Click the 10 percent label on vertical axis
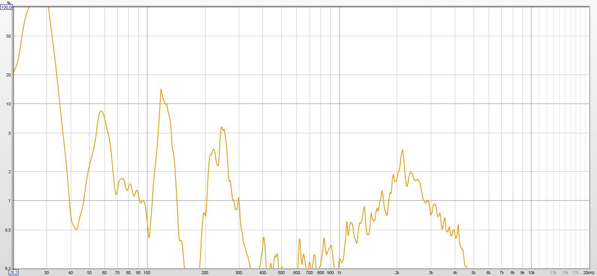The height and width of the screenshot is (276, 597). [x=8, y=104]
